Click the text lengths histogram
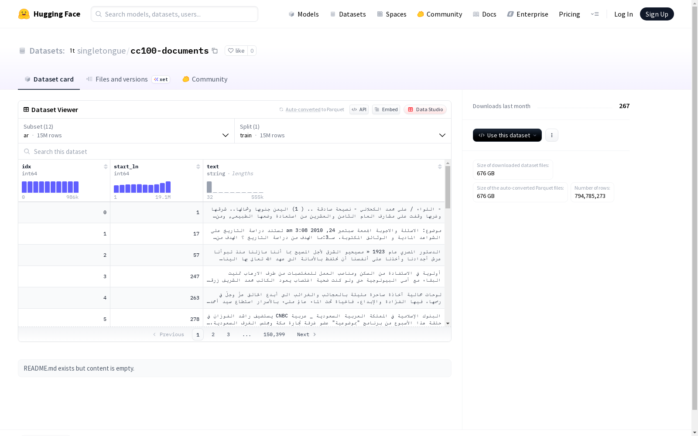The height and width of the screenshot is (436, 698). [x=235, y=187]
